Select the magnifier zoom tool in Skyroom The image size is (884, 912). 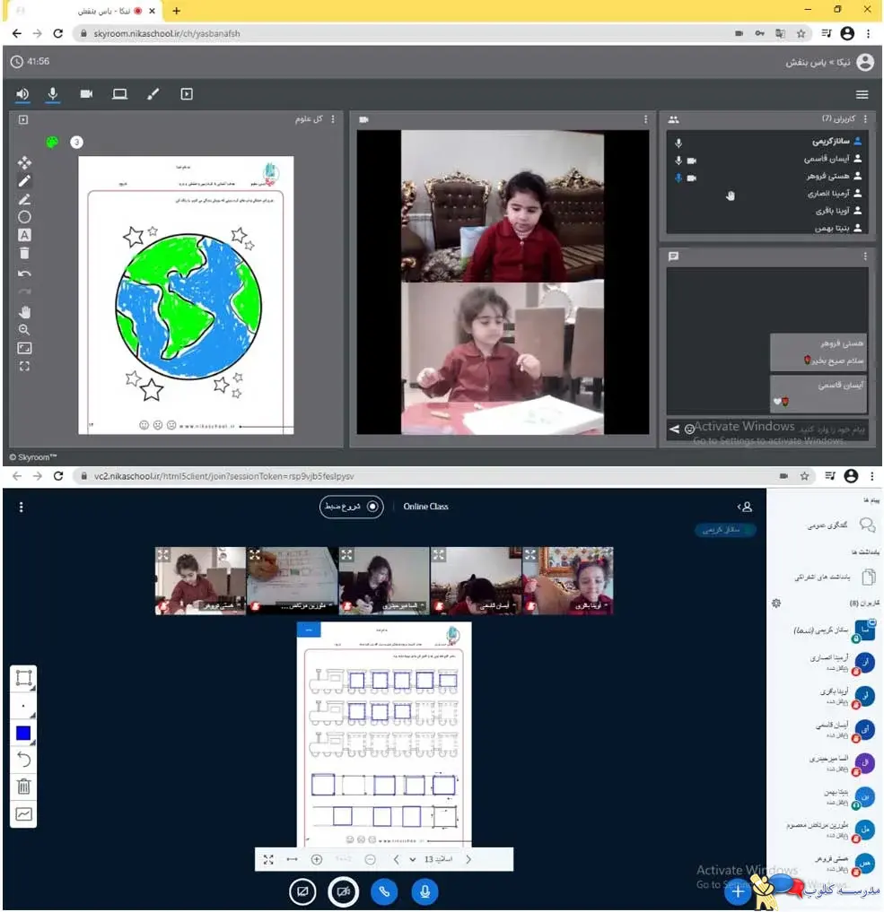(24, 330)
